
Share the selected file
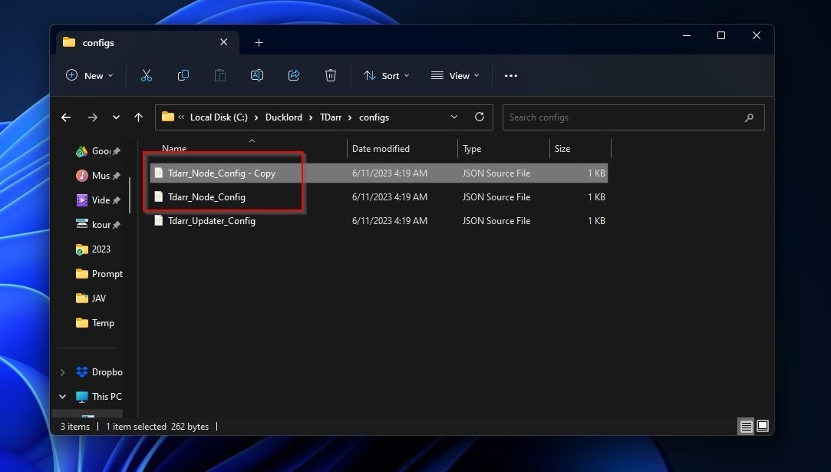click(294, 75)
